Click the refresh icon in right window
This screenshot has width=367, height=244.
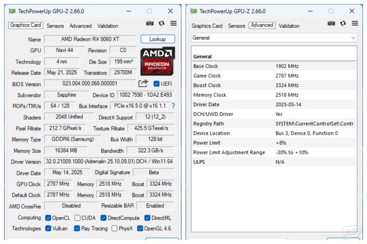click(x=343, y=23)
